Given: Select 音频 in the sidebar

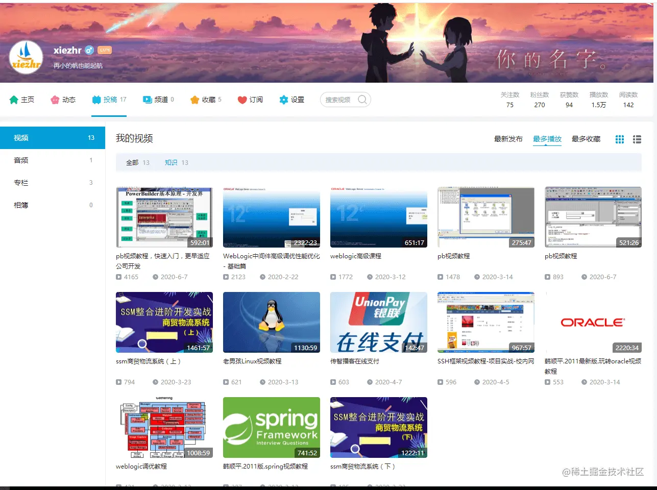Looking at the screenshot, I should coord(53,160).
